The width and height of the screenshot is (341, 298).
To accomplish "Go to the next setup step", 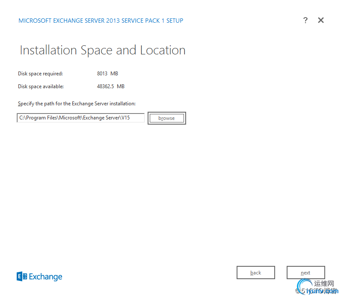I will (305, 273).
